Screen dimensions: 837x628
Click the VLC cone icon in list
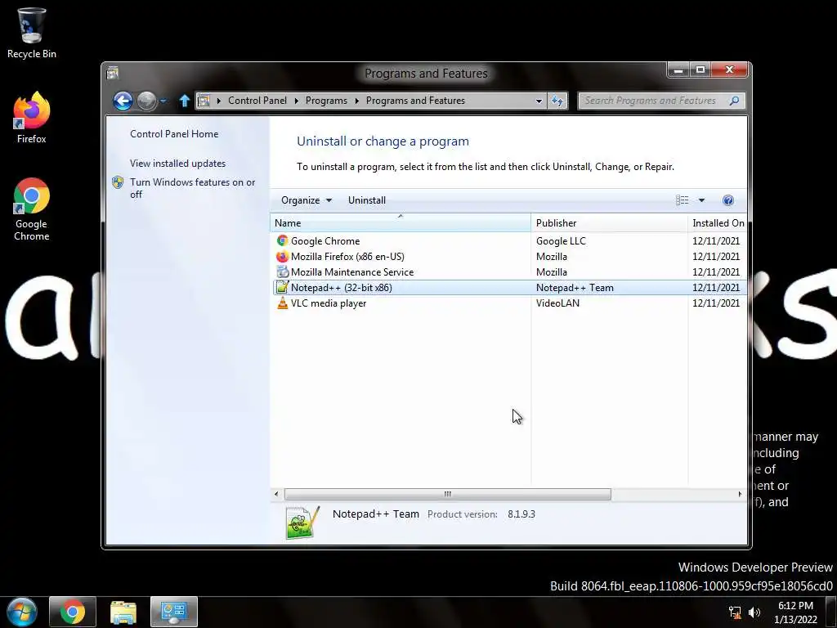click(282, 303)
